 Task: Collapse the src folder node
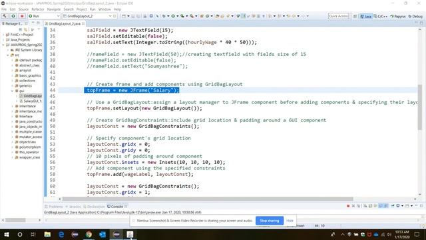pyautogui.click(x=8, y=55)
